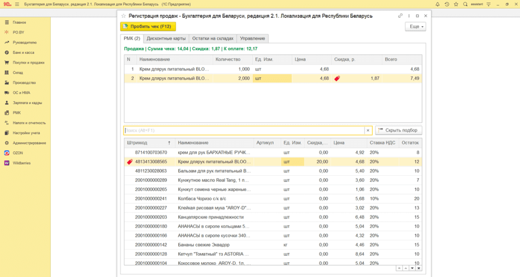Select product АНАНАСЫ в сиропе кусочки
The width and height of the screenshot is (520, 277).
point(273,235)
